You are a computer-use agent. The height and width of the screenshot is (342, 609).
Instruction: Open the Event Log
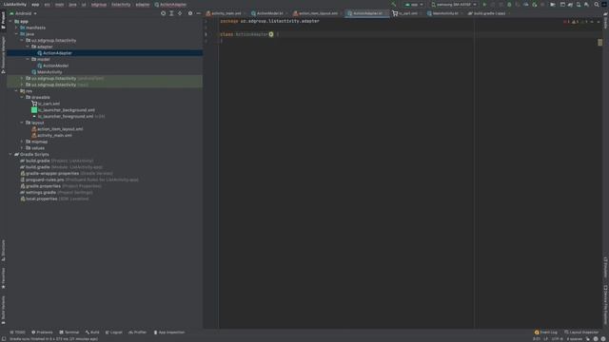[545, 332]
